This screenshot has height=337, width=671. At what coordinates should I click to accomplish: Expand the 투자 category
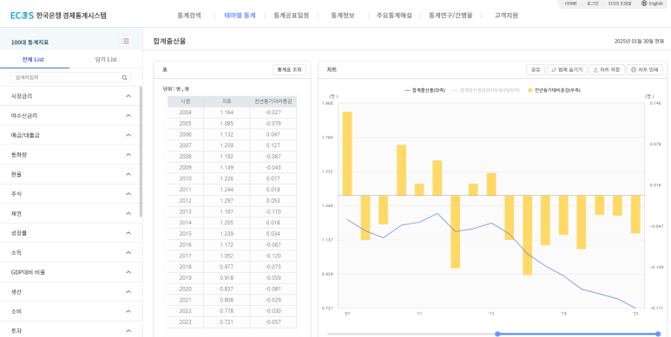(71, 331)
